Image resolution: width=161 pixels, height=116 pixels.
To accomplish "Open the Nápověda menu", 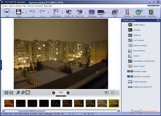I will point(48,6).
